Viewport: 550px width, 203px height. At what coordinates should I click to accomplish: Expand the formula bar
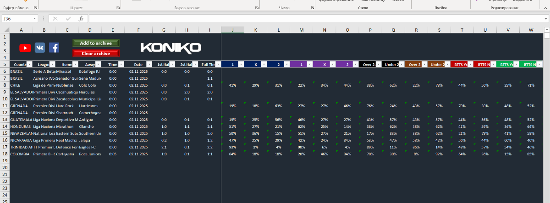pos(546,19)
